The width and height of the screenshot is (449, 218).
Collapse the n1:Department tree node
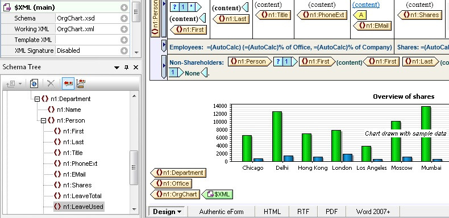[x=37, y=99]
